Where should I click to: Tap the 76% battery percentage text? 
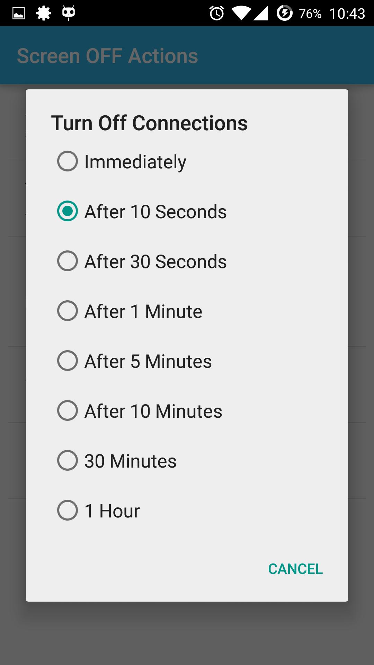[310, 14]
